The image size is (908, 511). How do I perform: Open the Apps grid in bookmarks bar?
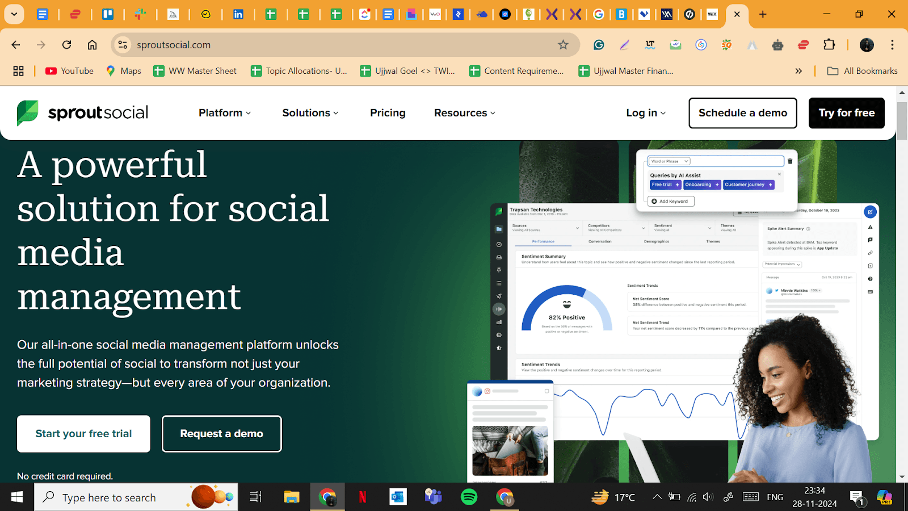coord(18,71)
